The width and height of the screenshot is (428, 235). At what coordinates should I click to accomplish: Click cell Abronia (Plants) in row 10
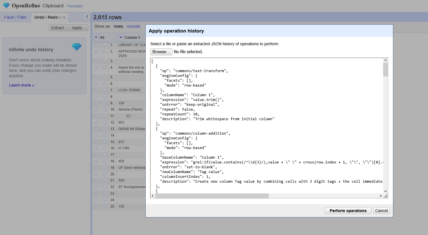(x=131, y=109)
